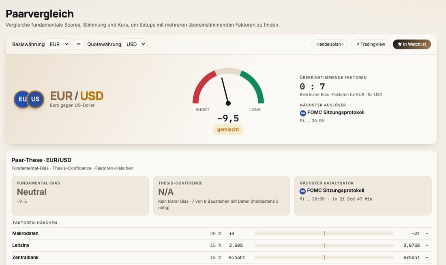Toggle the In Watchlist star button

(412, 44)
